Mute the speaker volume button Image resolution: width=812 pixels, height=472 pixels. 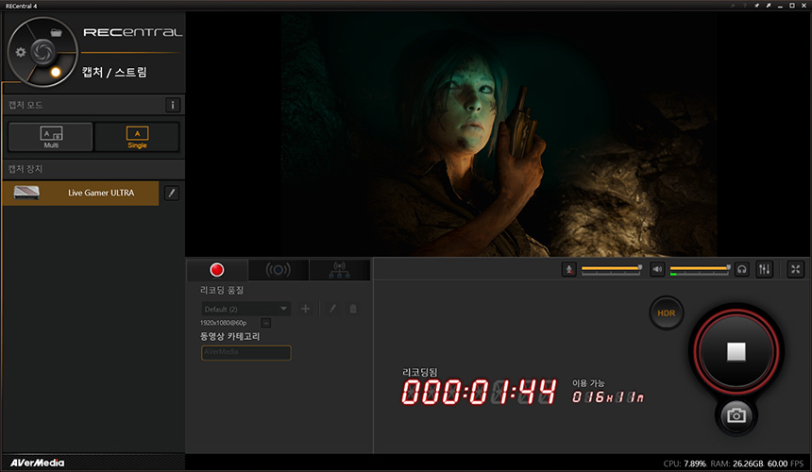point(657,270)
